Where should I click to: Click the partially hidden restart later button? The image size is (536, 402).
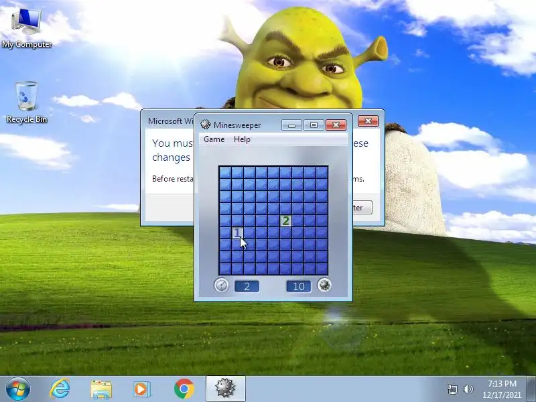click(362, 208)
